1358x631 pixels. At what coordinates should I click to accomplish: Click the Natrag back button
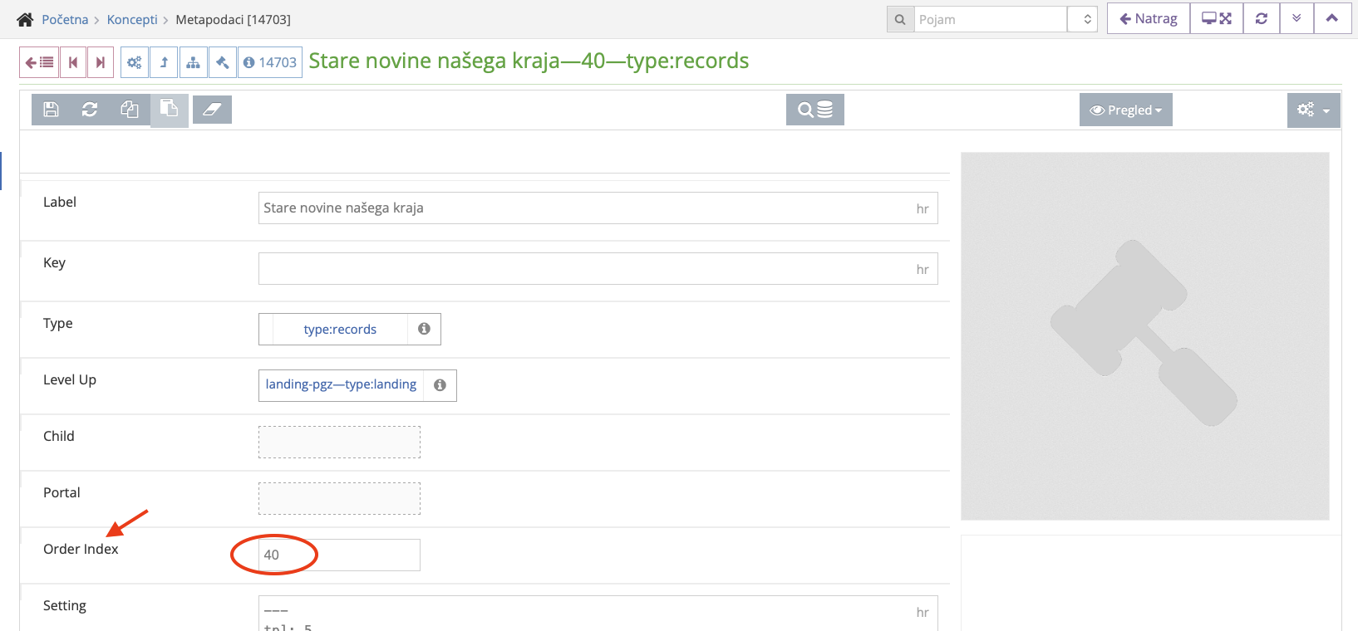coord(1149,18)
